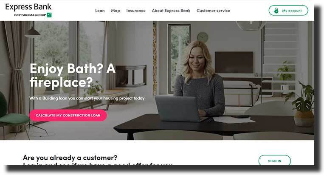The height and width of the screenshot is (175, 324).
Task: Click the wall clock in the photo
Action: coord(203,37)
